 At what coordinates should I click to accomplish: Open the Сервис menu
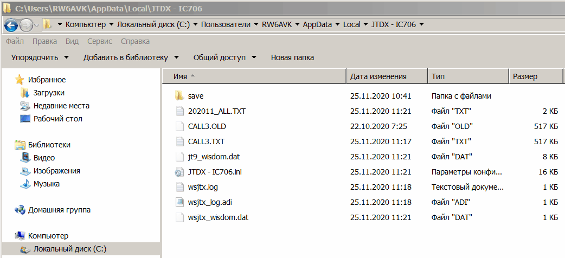100,41
